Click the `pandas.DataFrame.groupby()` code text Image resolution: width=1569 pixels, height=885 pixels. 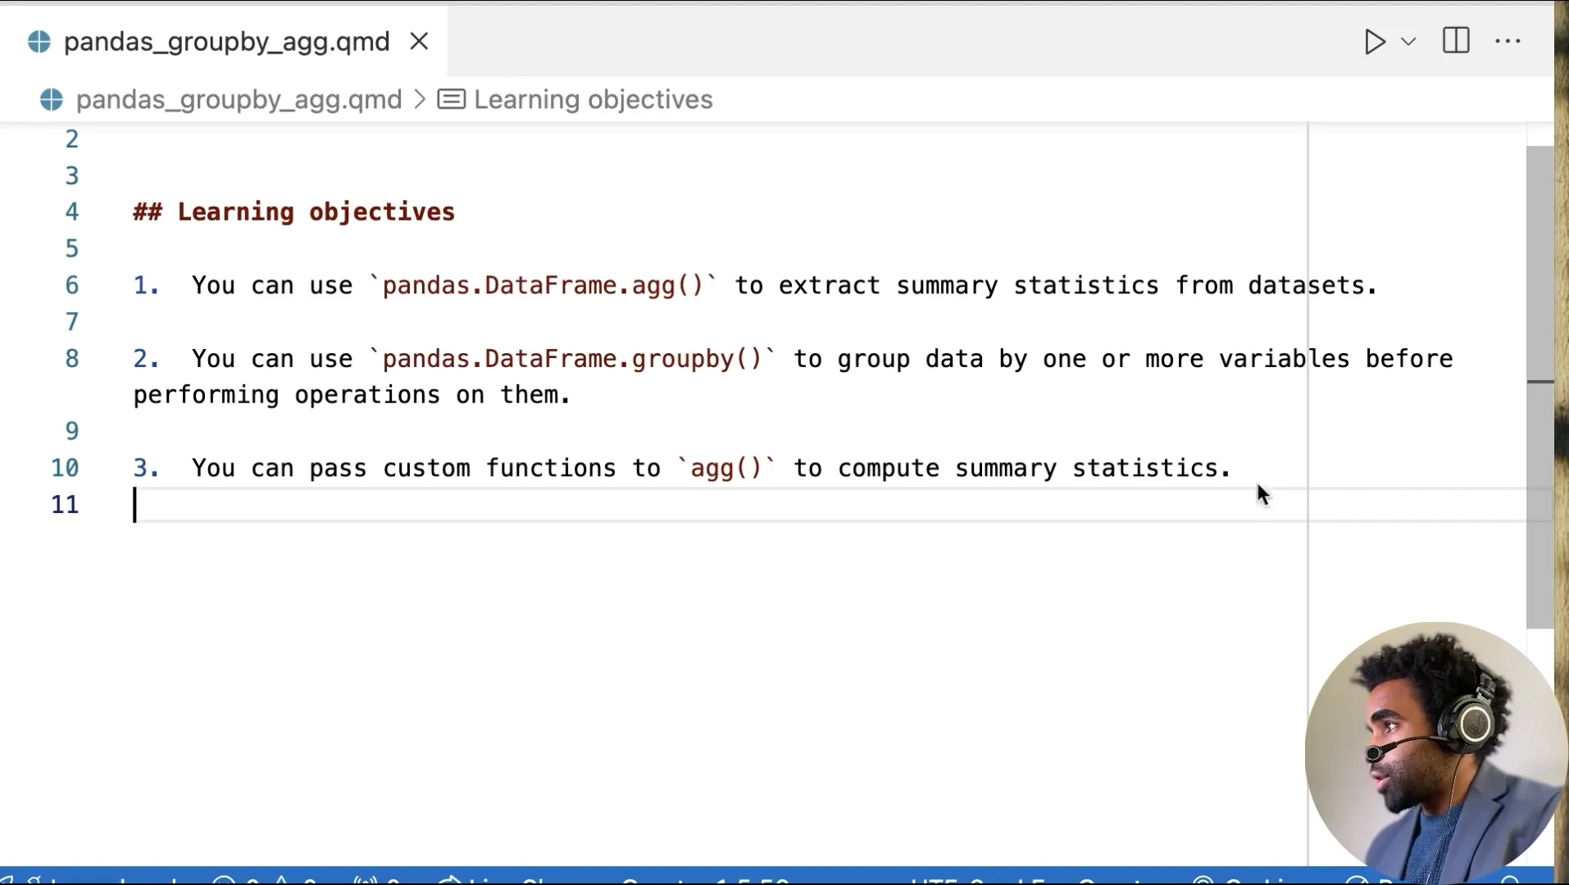pyautogui.click(x=573, y=359)
